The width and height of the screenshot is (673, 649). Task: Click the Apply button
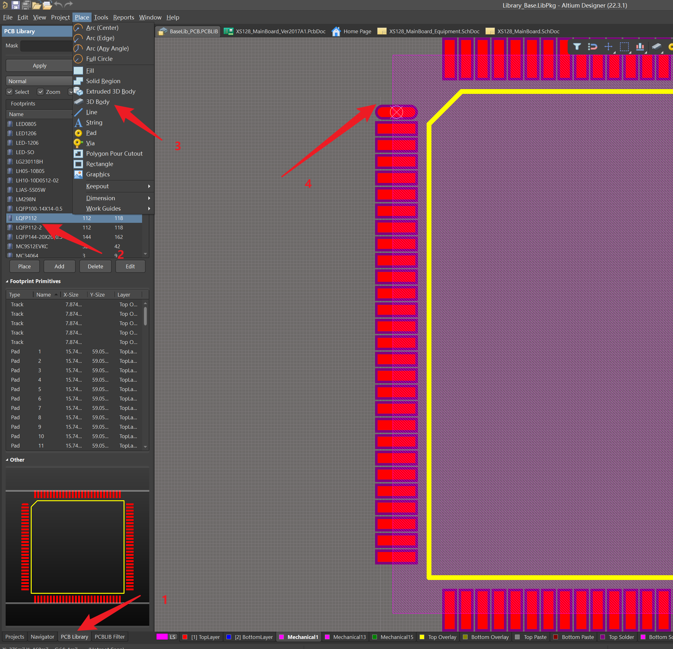[x=40, y=66]
